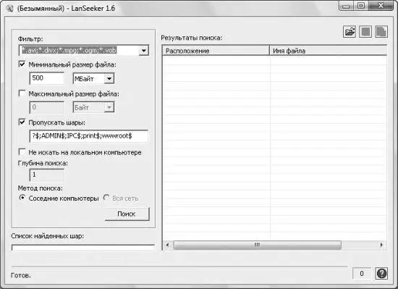Expand the Фильтр dropdown list
Screen dimensions: 398x289
(x=144, y=50)
